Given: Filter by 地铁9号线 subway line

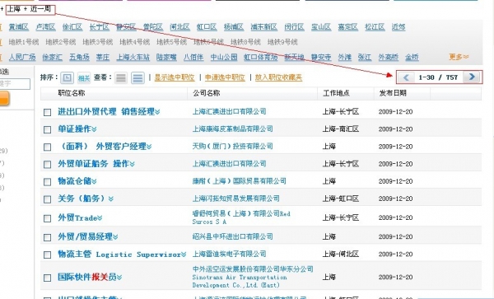Looking at the screenshot, I should point(282,42).
